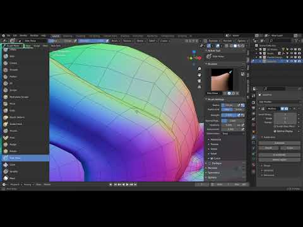Toggle the camera view icon in viewport
The width and height of the screenshot is (303, 227).
click(x=199, y=81)
